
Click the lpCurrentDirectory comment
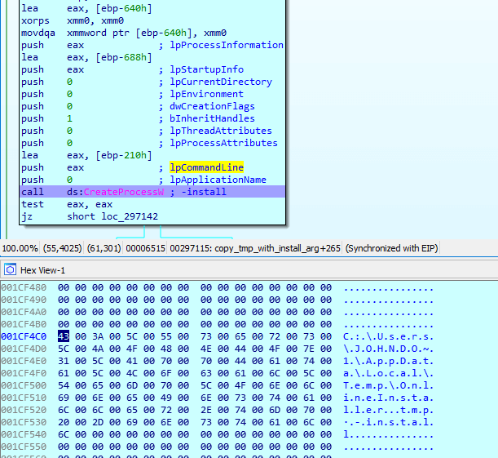click(221, 82)
